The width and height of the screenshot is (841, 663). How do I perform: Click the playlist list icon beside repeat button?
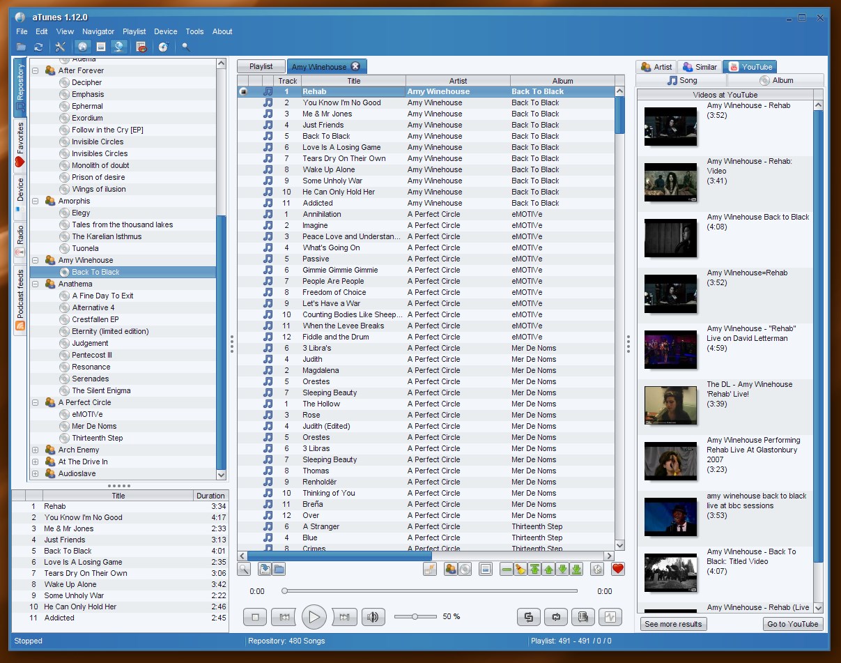(x=583, y=617)
